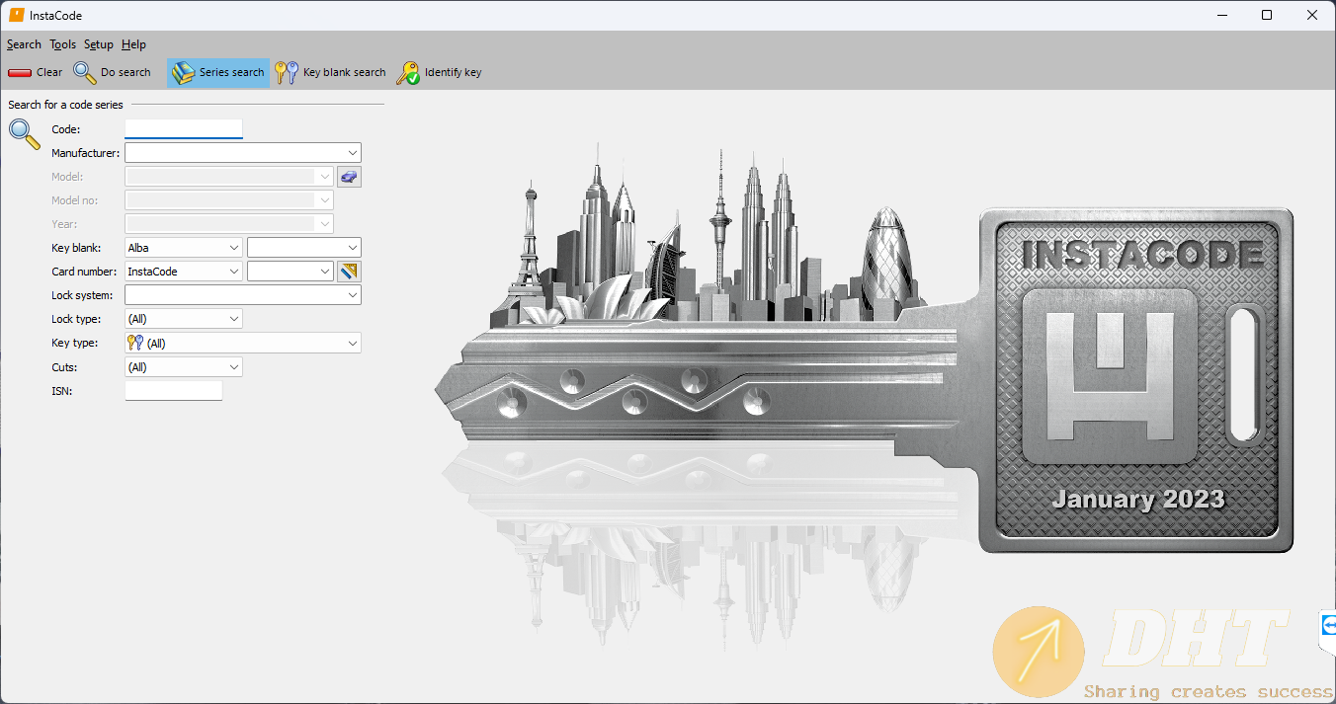Click the TeamViewer side panel tab

tap(1328, 625)
